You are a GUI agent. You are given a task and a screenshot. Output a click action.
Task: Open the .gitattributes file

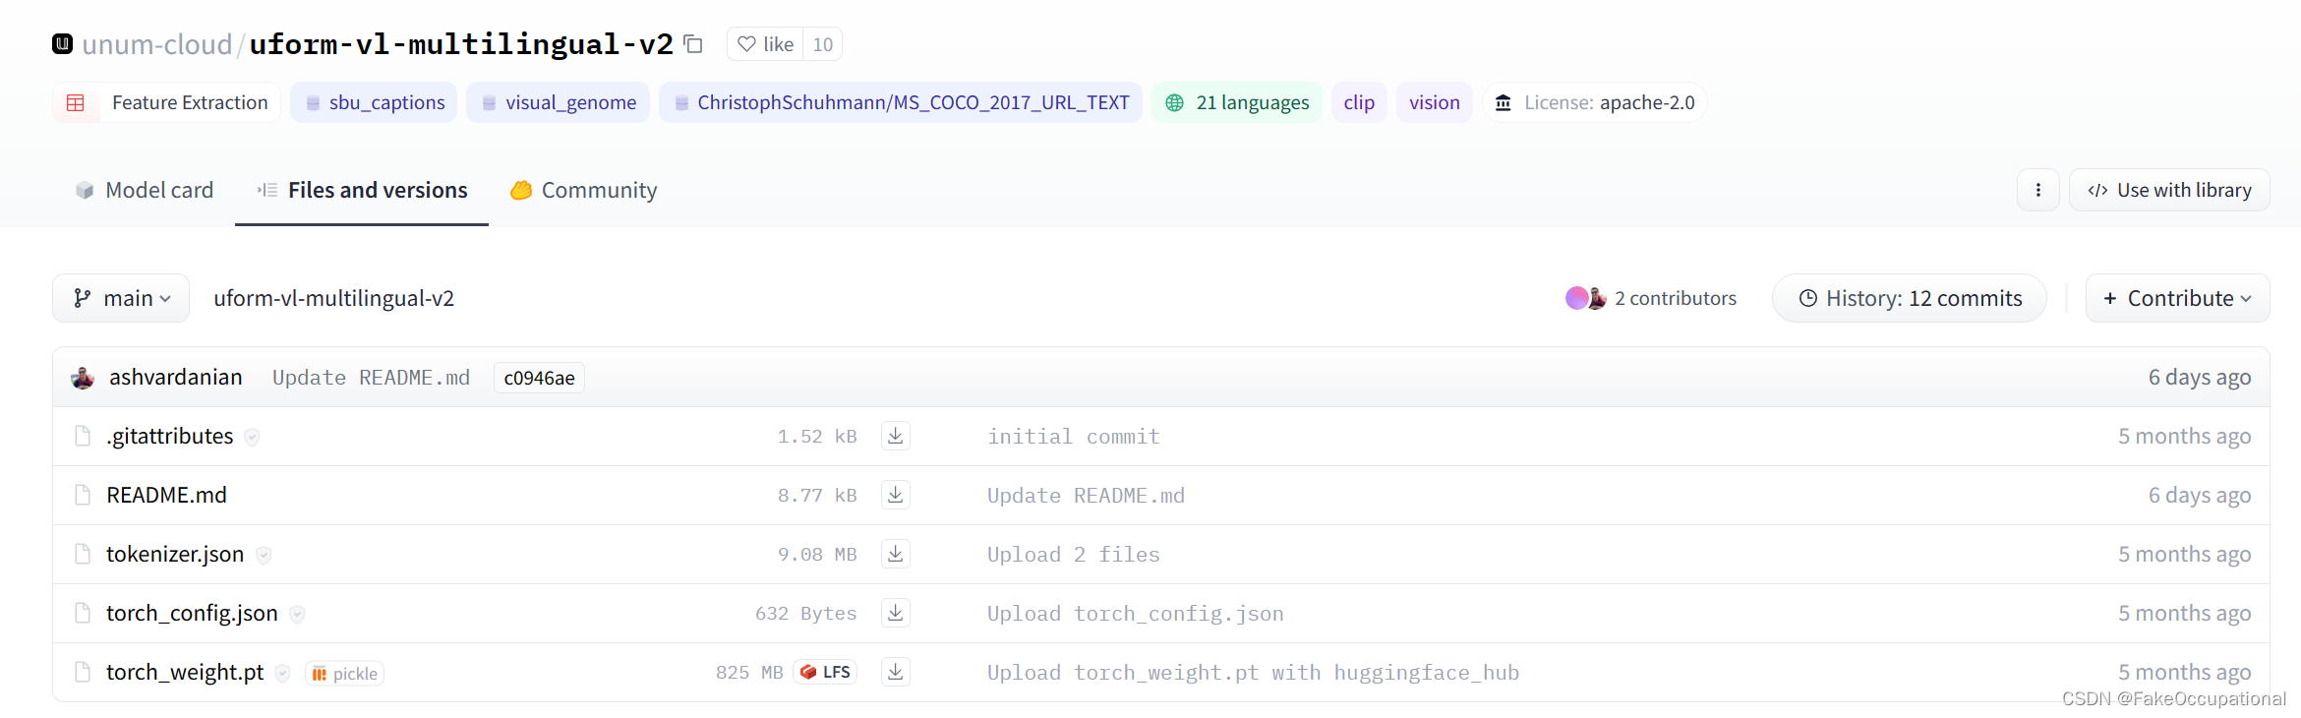tap(170, 436)
